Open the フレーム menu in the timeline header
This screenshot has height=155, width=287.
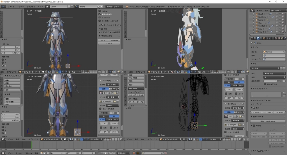pyautogui.click(x=29, y=153)
